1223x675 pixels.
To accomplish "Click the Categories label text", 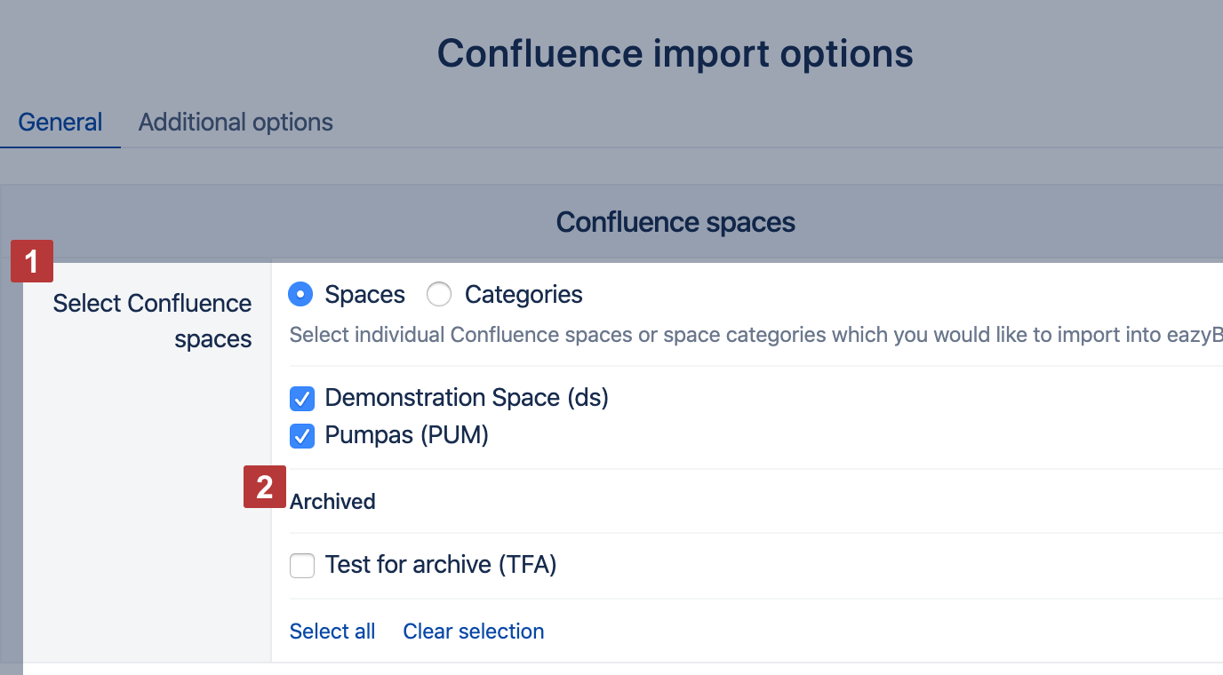I will click(x=524, y=294).
